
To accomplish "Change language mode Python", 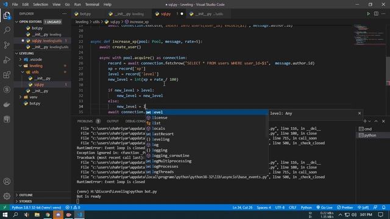I will (306, 207).
